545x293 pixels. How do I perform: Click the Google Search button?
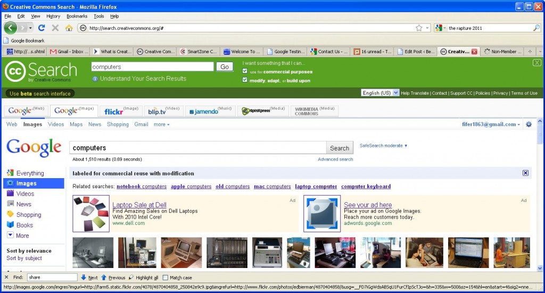(340, 148)
